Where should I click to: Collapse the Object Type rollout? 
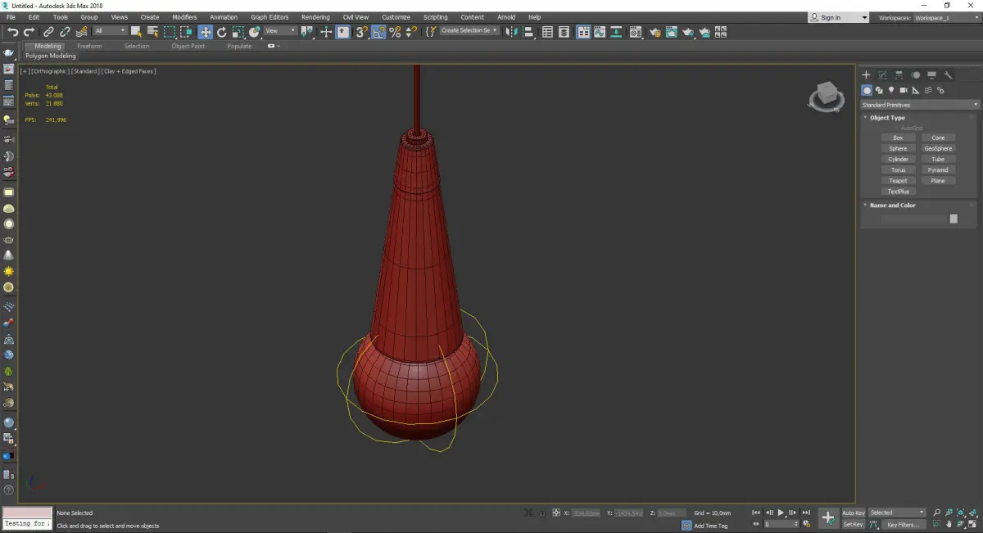pyautogui.click(x=888, y=118)
